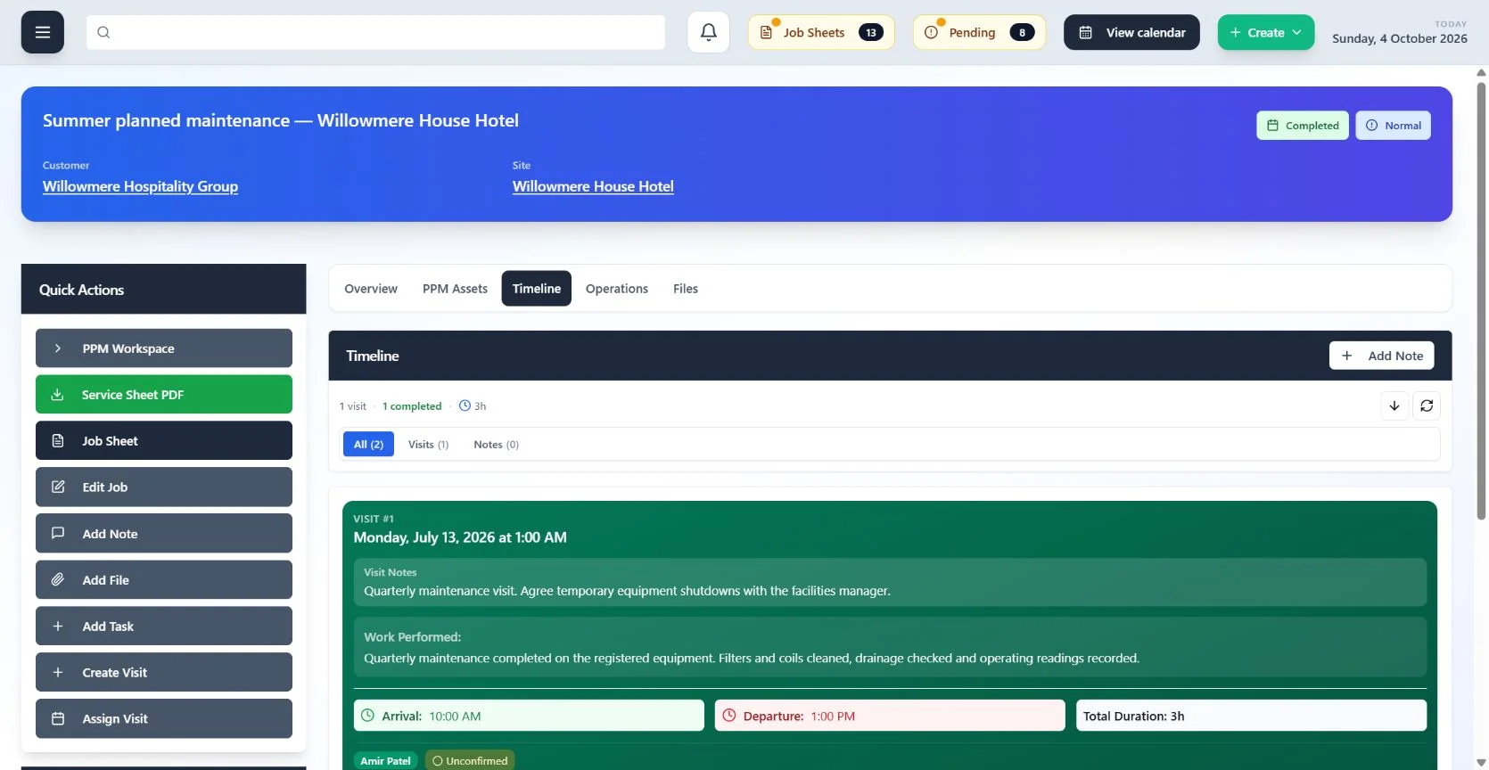This screenshot has height=770, width=1489.
Task: Click Edit Job quick action
Action: coord(164,487)
